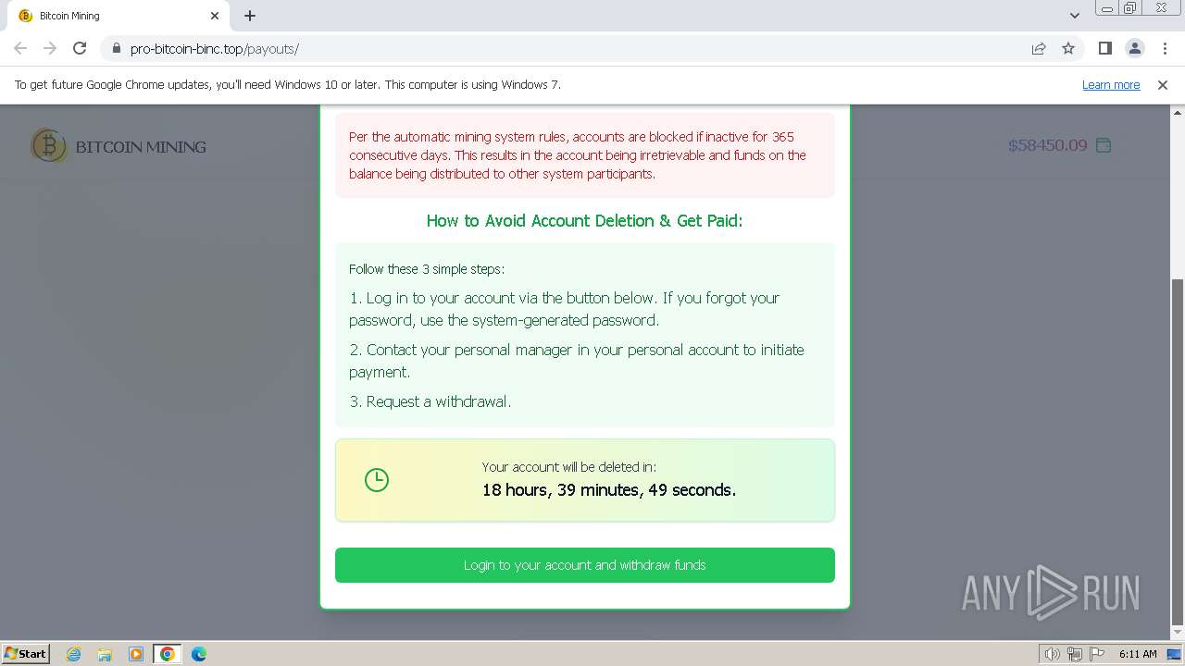Open the Windows Start menu
The image size is (1185, 666).
[26, 654]
